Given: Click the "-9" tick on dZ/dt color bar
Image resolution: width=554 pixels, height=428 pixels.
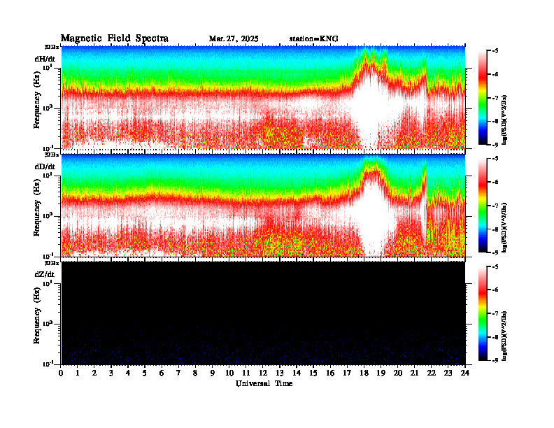Looking at the screenshot, I should coord(495,360).
